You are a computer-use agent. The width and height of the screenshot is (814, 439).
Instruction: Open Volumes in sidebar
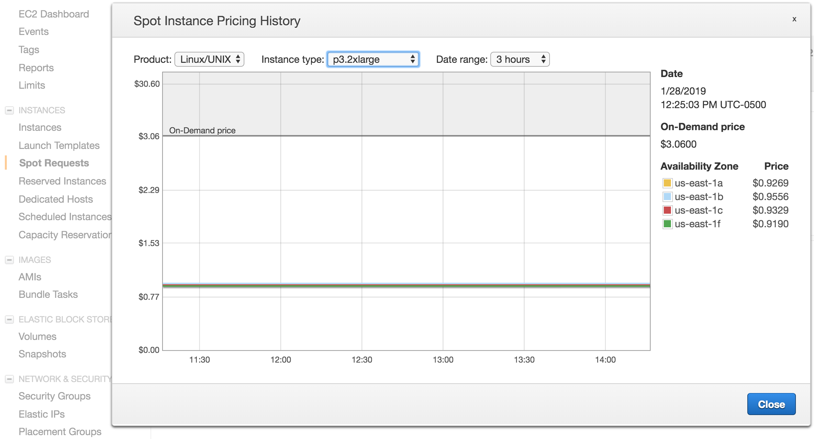tap(38, 336)
